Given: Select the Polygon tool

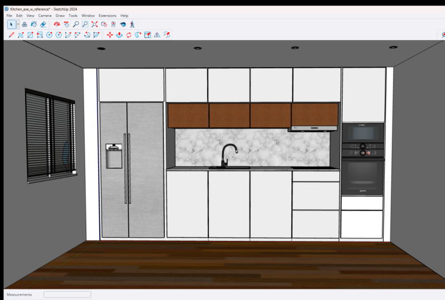Looking at the screenshot, I should point(58,35).
